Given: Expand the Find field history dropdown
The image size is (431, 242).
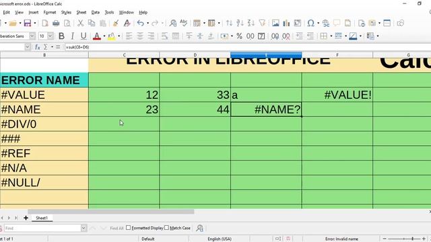Looking at the screenshot, I should (x=84, y=228).
